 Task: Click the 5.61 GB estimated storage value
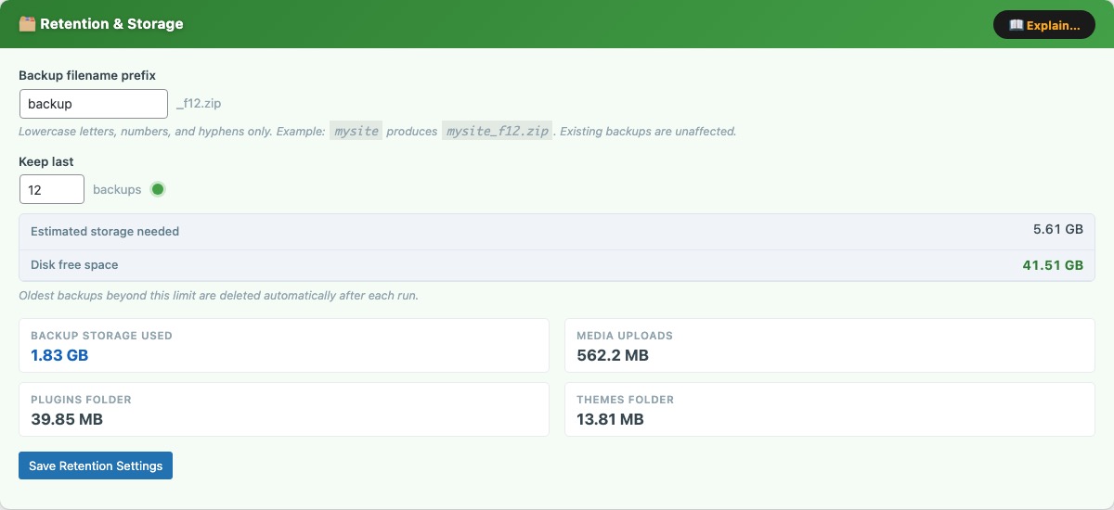[1057, 228]
